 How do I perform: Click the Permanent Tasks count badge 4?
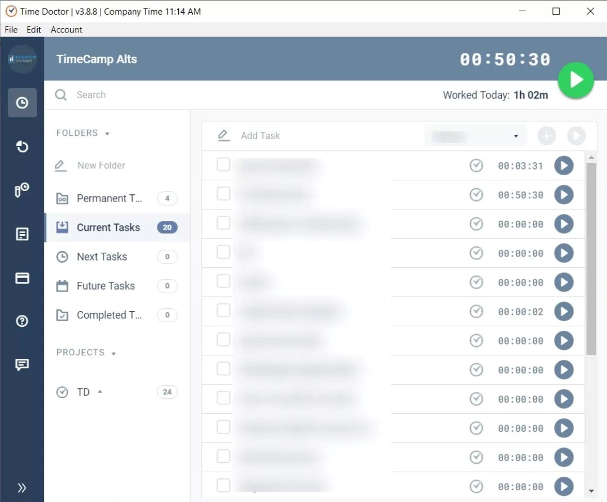pos(167,198)
